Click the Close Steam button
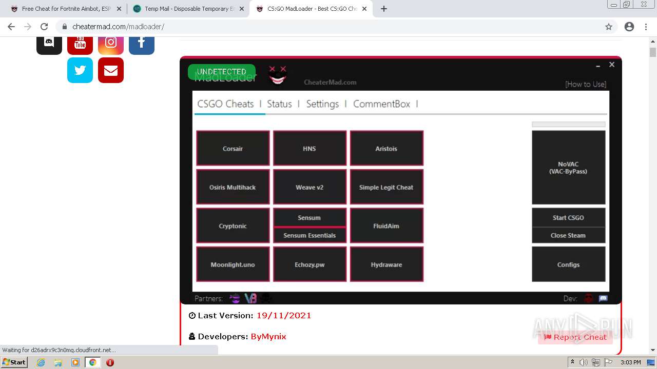The height and width of the screenshot is (369, 657). coord(568,235)
